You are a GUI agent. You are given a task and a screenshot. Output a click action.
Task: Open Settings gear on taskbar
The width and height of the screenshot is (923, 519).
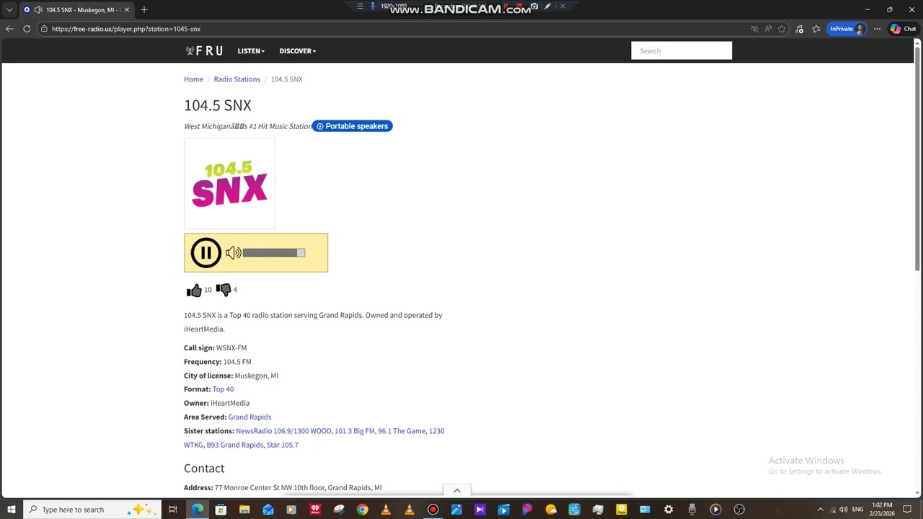668,510
